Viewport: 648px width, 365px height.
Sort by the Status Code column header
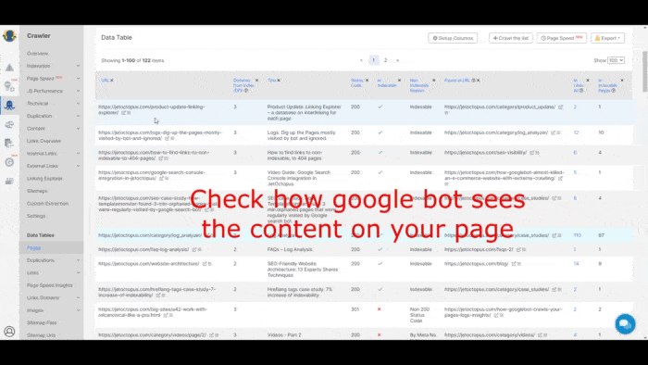click(356, 82)
